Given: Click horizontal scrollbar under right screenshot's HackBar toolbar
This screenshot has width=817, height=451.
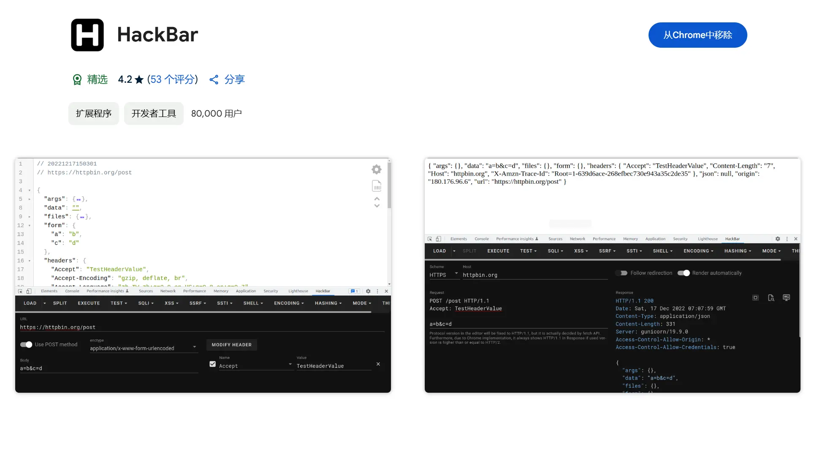Looking at the screenshot, I should click(603, 260).
